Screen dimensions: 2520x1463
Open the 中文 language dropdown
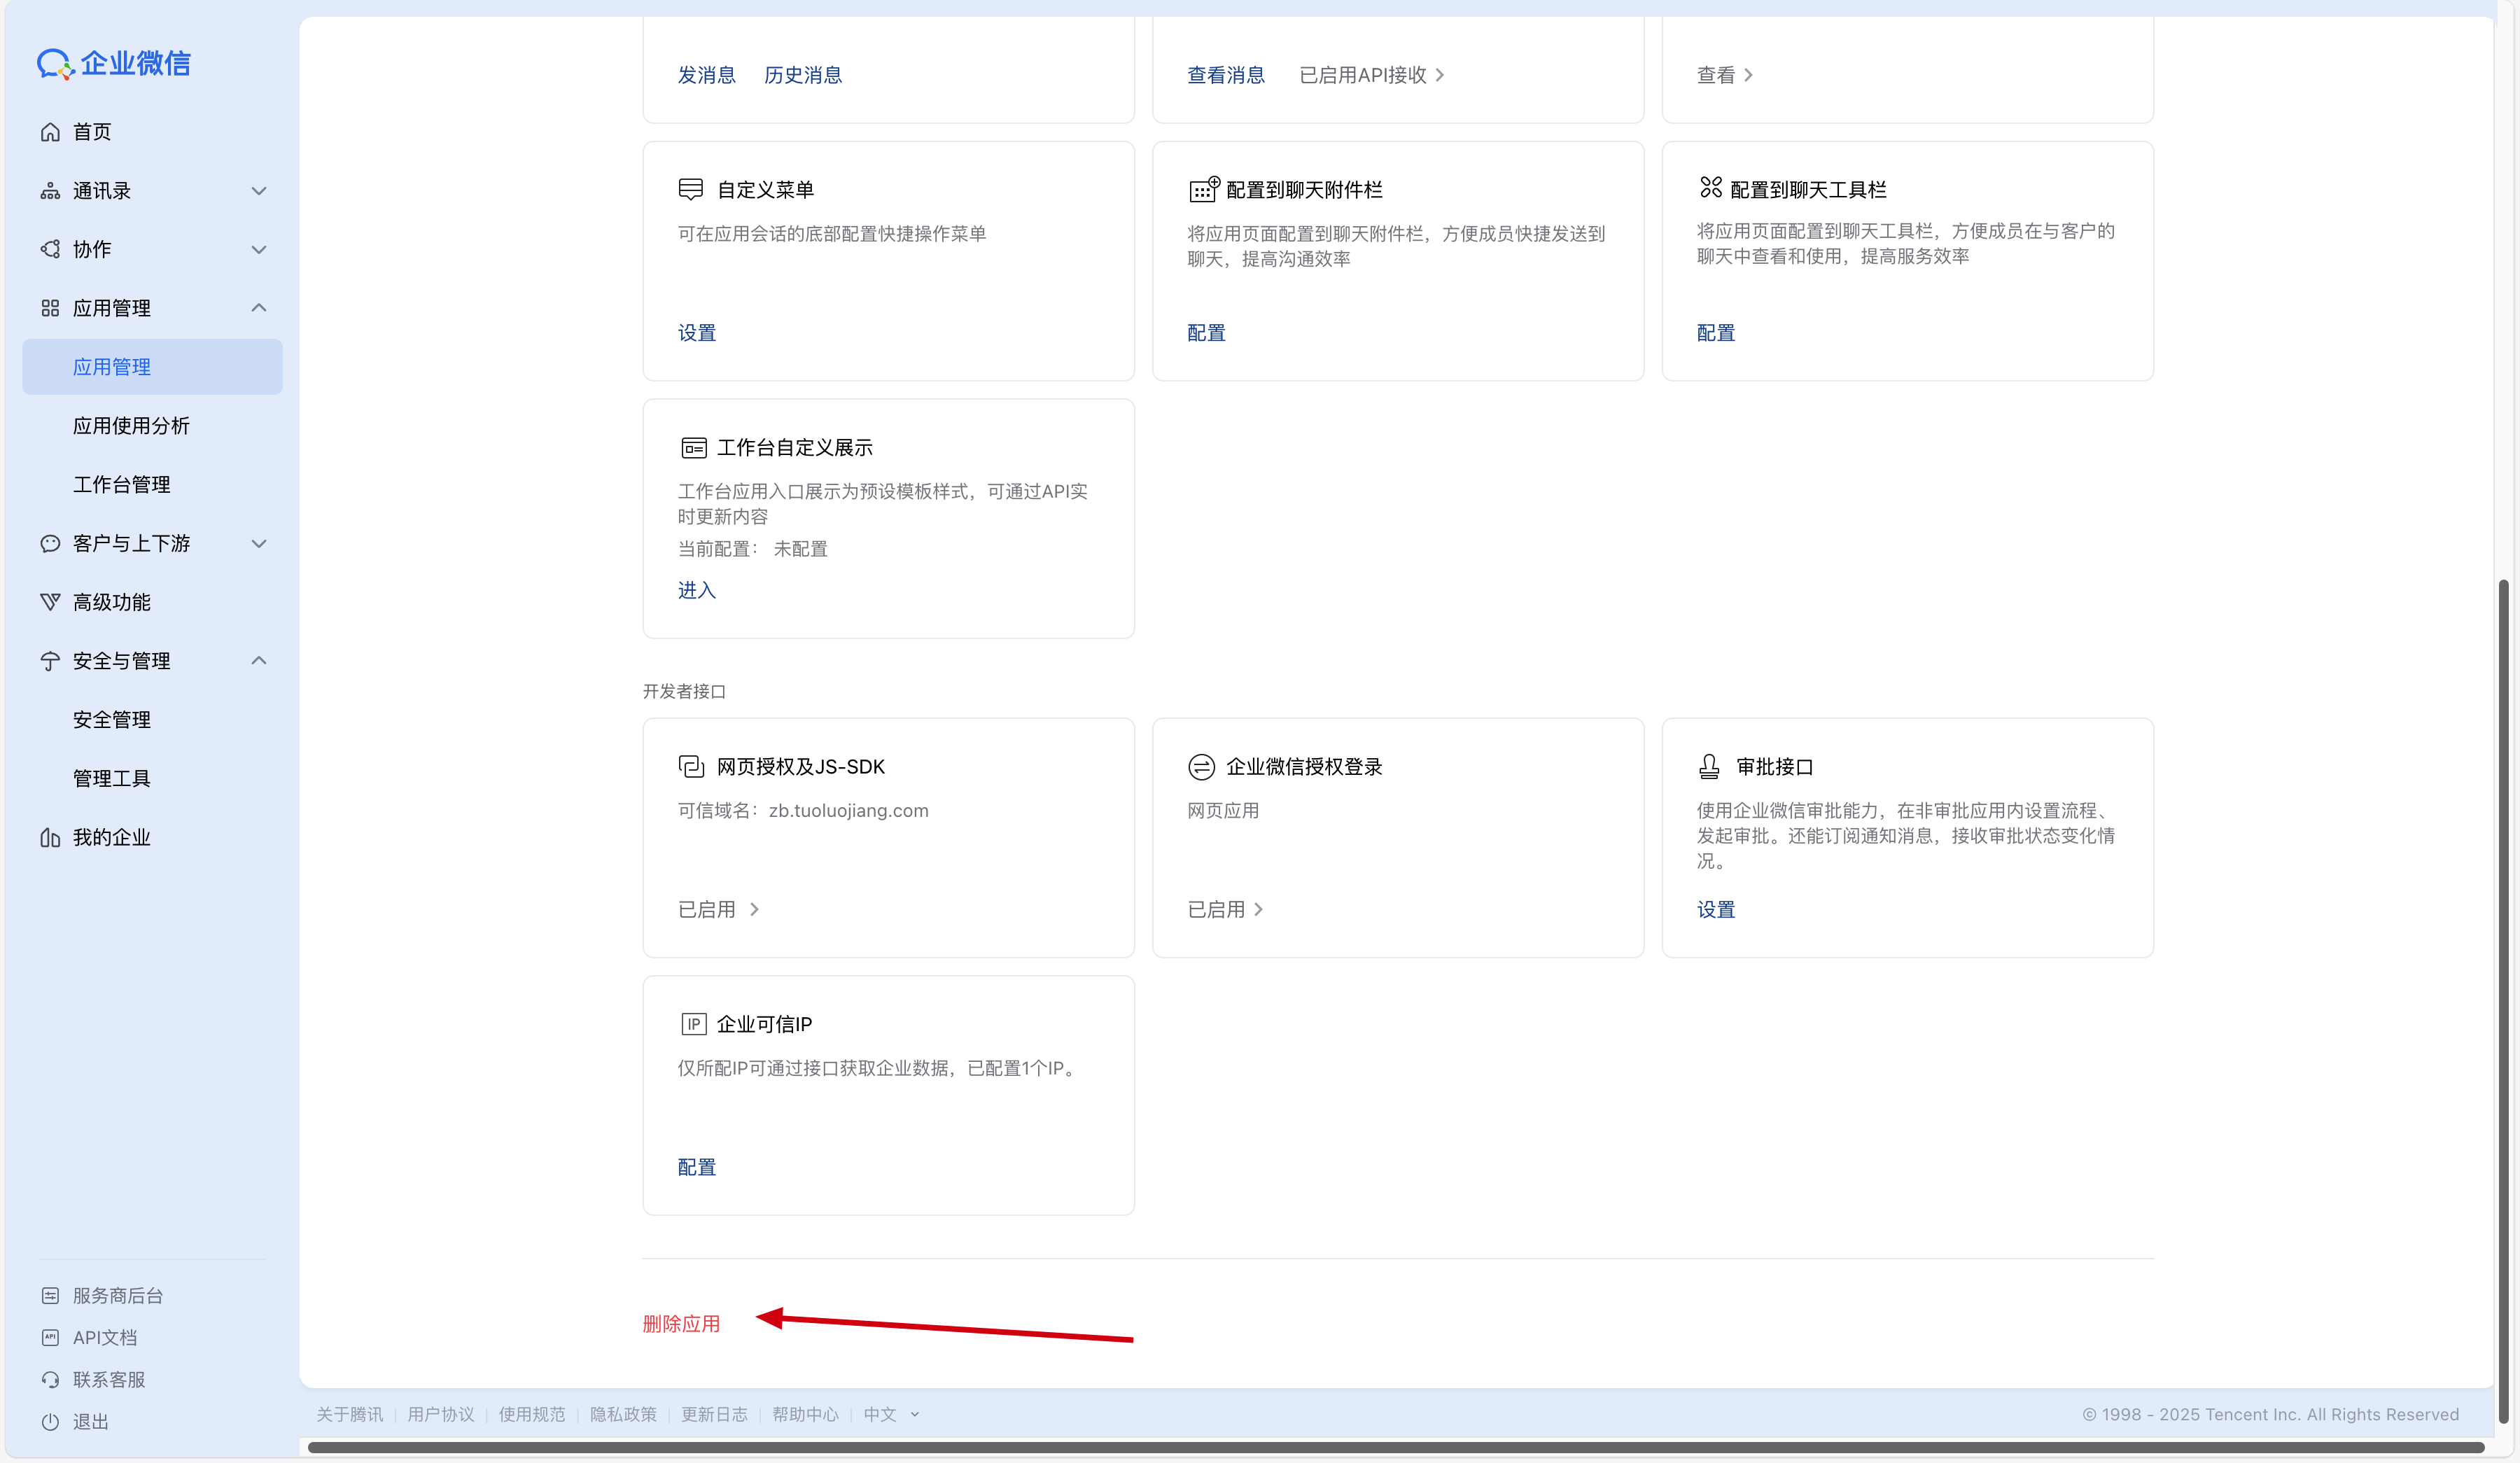pos(890,1414)
